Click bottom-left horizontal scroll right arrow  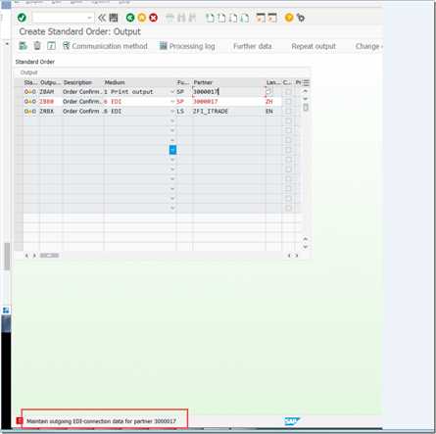[34, 256]
